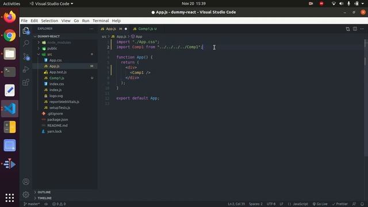Open the Source Control view
The width and height of the screenshot is (368, 207).
[26, 56]
